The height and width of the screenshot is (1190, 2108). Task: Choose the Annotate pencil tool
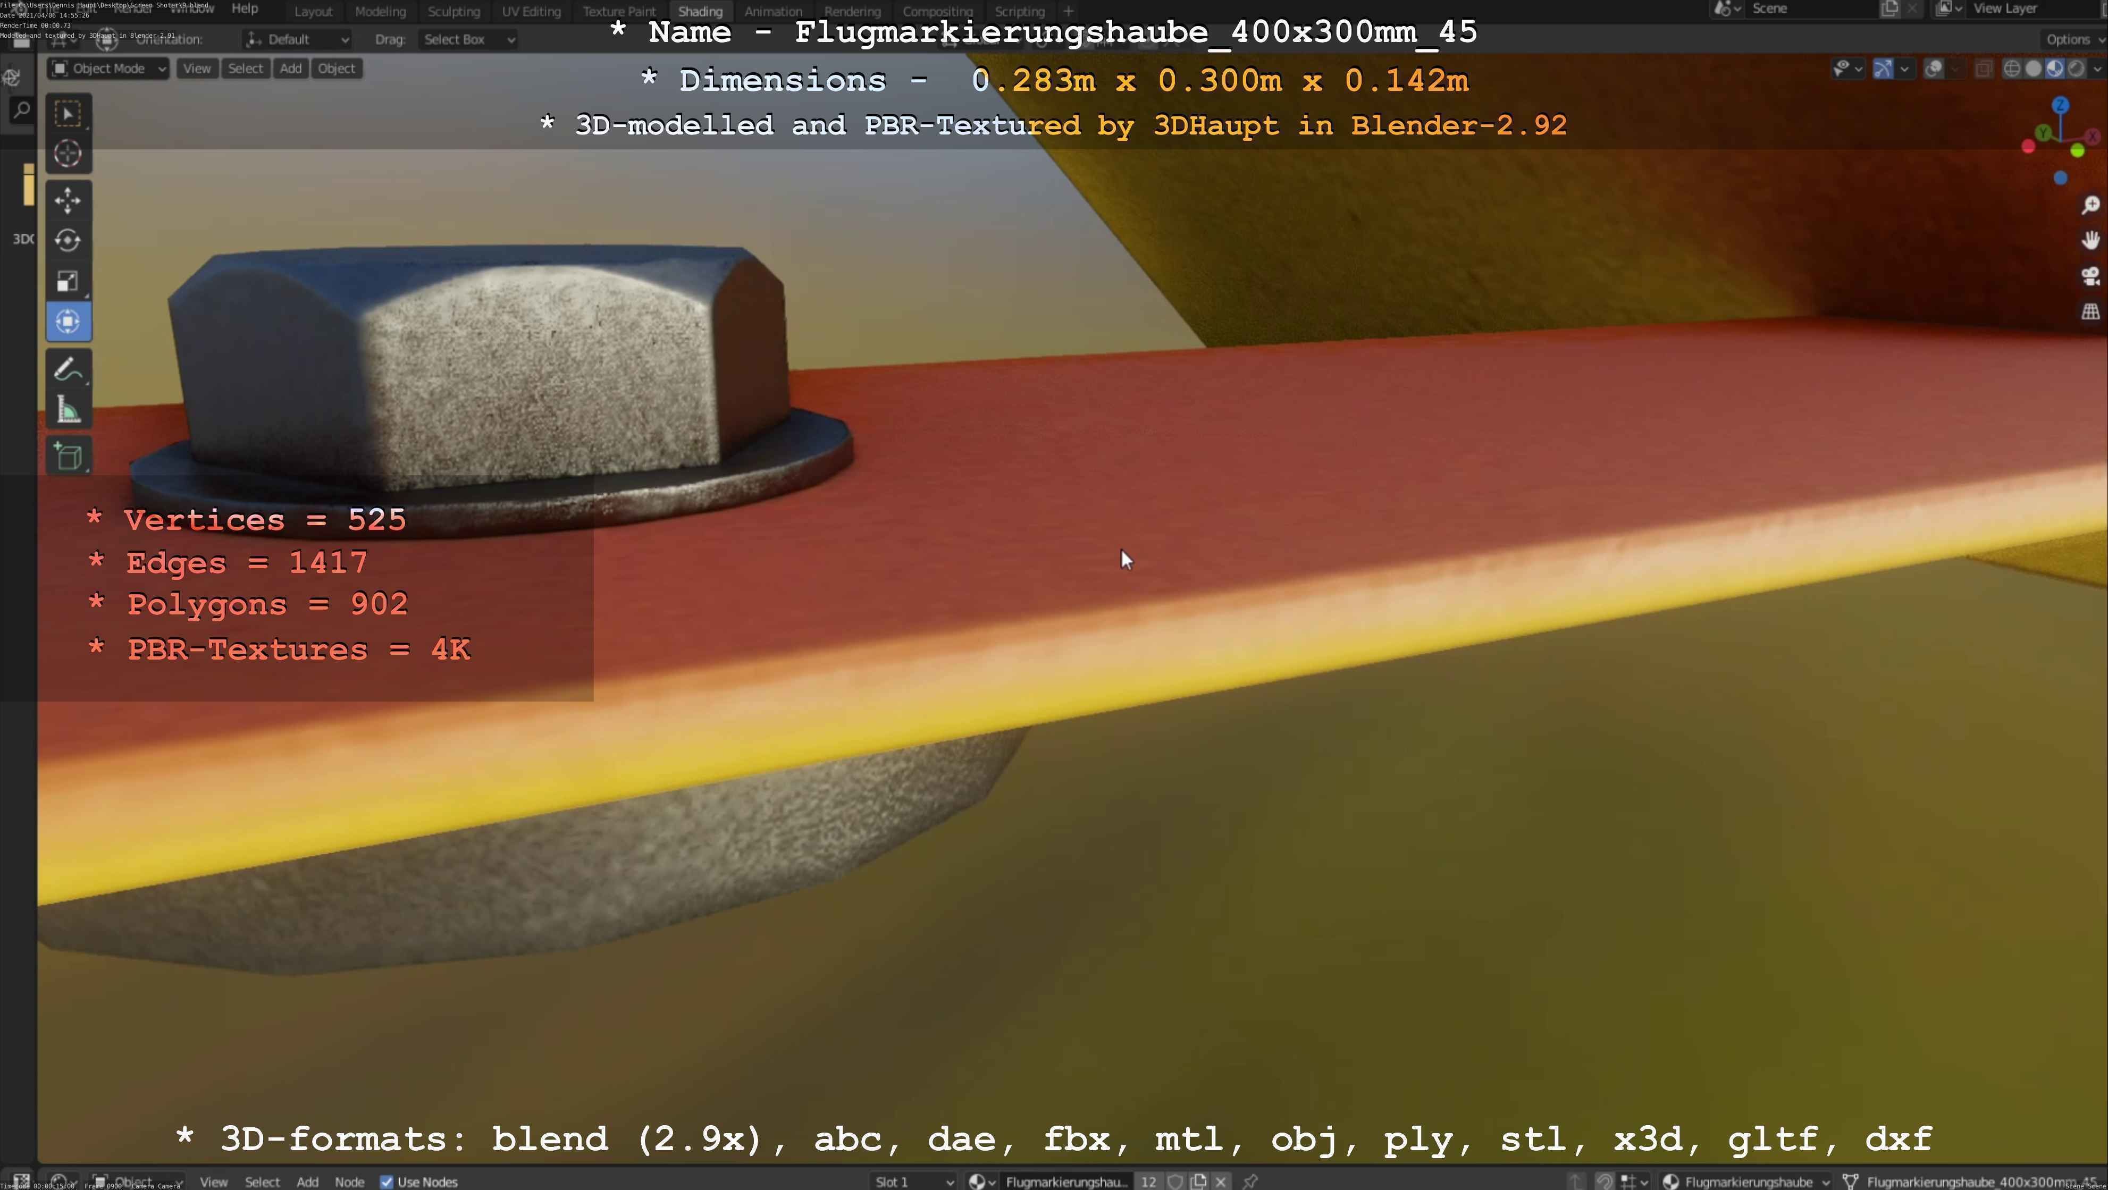coord(68,370)
